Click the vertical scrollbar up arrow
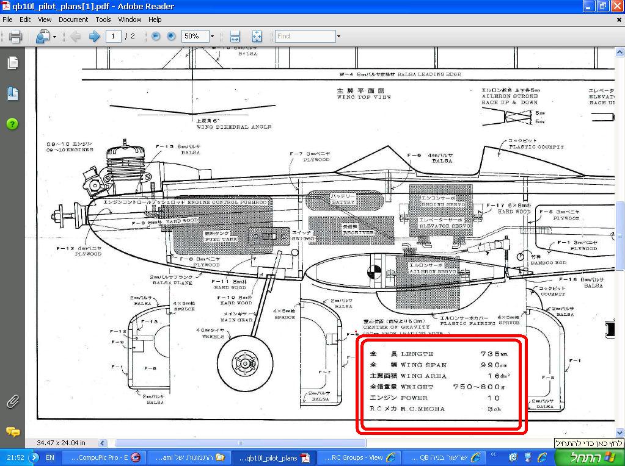This screenshot has height=466, width=625. point(620,52)
